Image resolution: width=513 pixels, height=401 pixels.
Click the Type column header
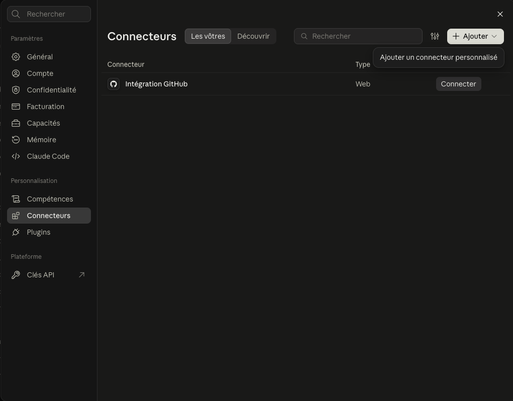pyautogui.click(x=362, y=64)
